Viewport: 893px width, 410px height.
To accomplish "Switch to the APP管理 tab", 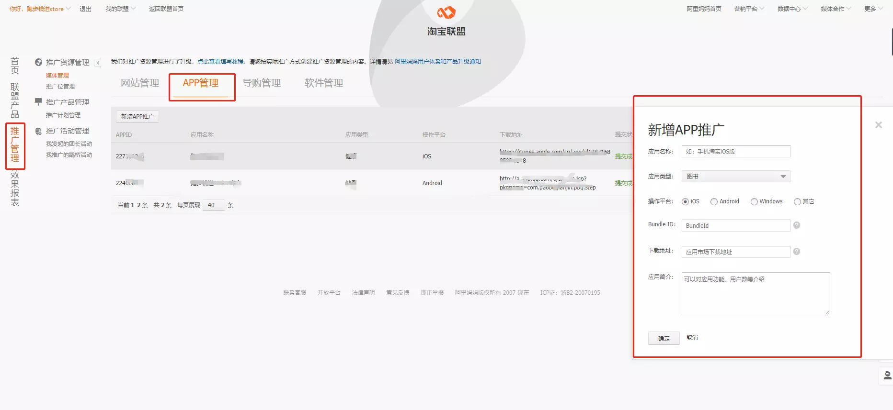I will click(x=201, y=83).
